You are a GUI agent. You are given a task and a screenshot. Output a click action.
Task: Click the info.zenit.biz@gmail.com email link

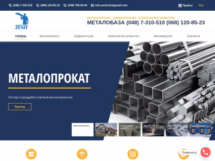[111, 5]
